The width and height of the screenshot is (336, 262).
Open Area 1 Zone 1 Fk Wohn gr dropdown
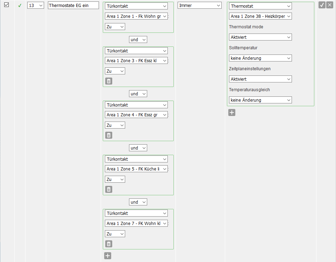click(x=136, y=16)
